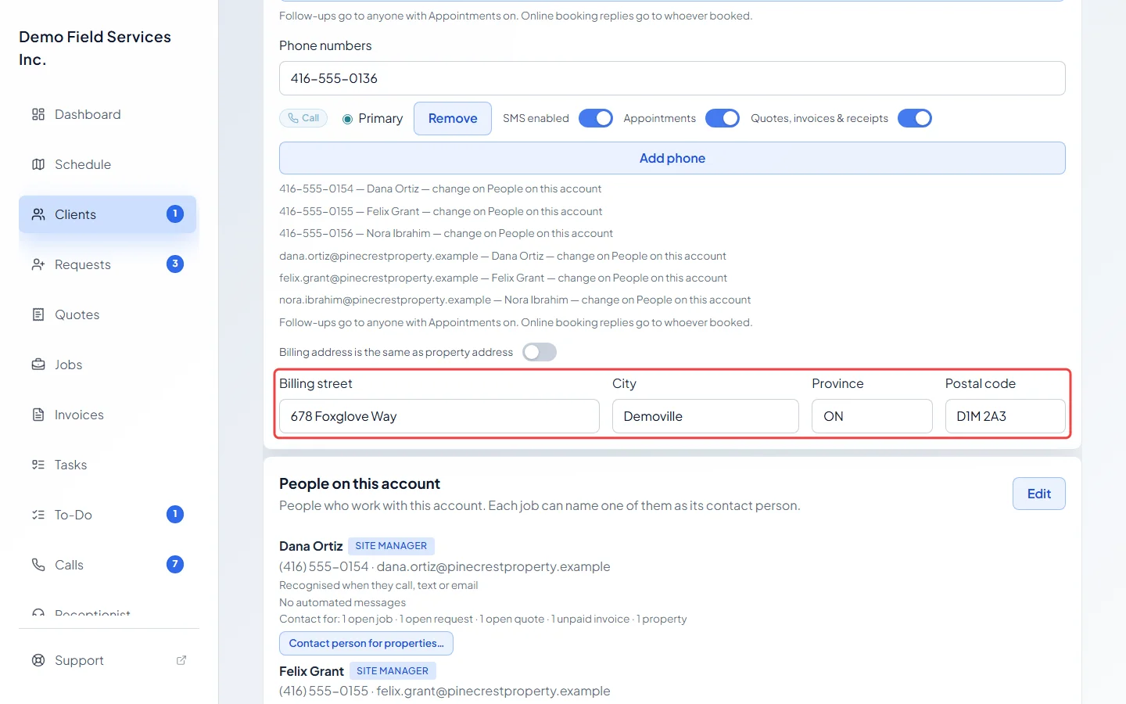Toggle the SMS enabled switch

coord(596,118)
